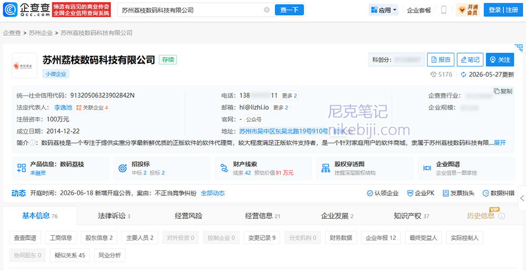The image size is (526, 271).
Task: Open the 企业图谱 card
Action: click(x=466, y=168)
